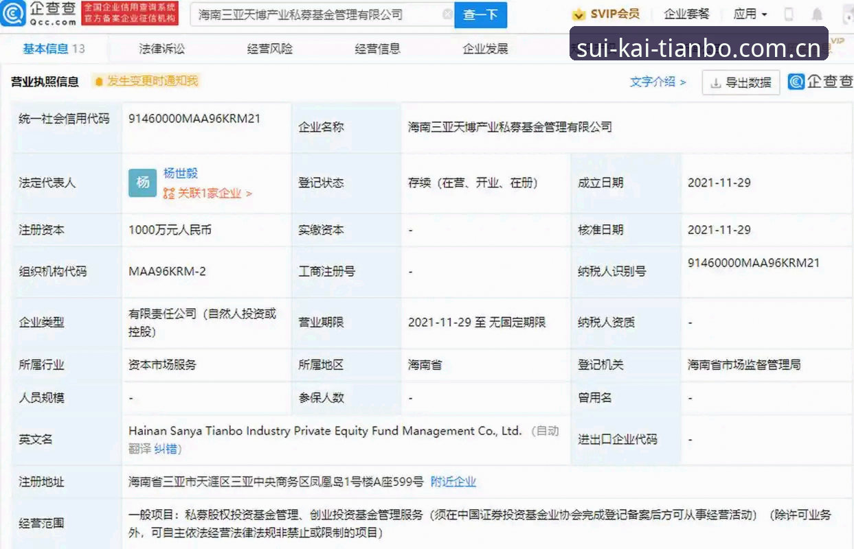This screenshot has width=854, height=549.
Task: Click the SVIP crown icon
Action: click(579, 14)
